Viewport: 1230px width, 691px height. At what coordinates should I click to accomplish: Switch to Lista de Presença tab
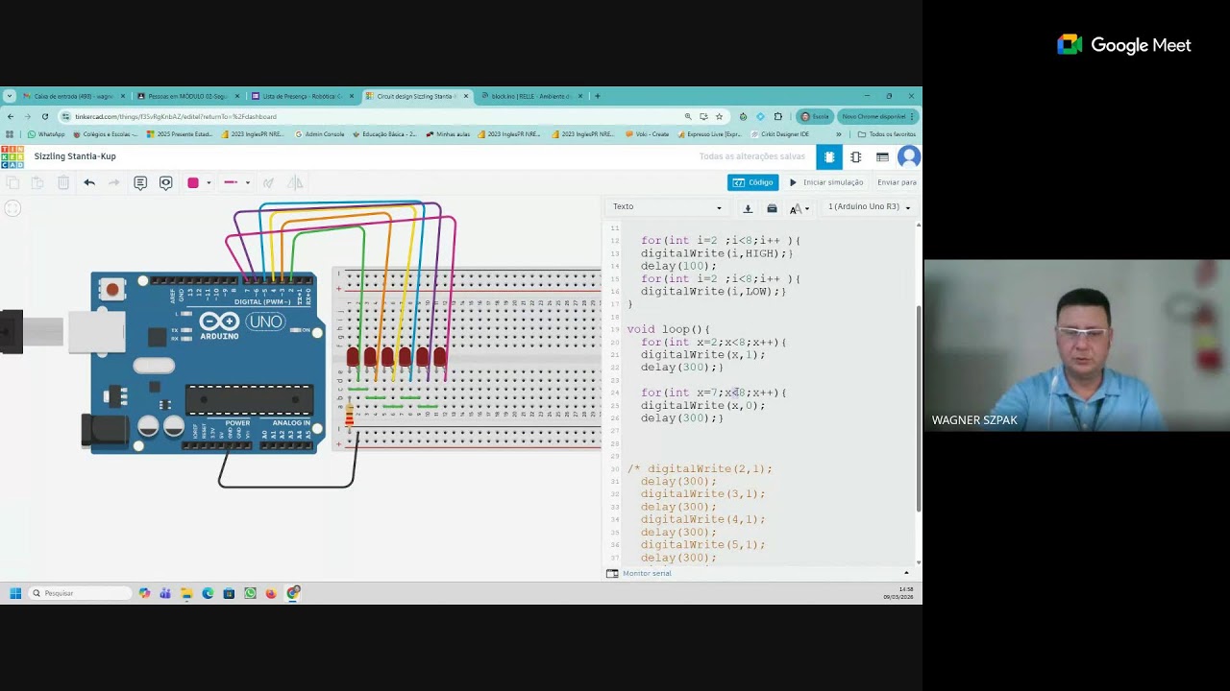click(x=303, y=96)
